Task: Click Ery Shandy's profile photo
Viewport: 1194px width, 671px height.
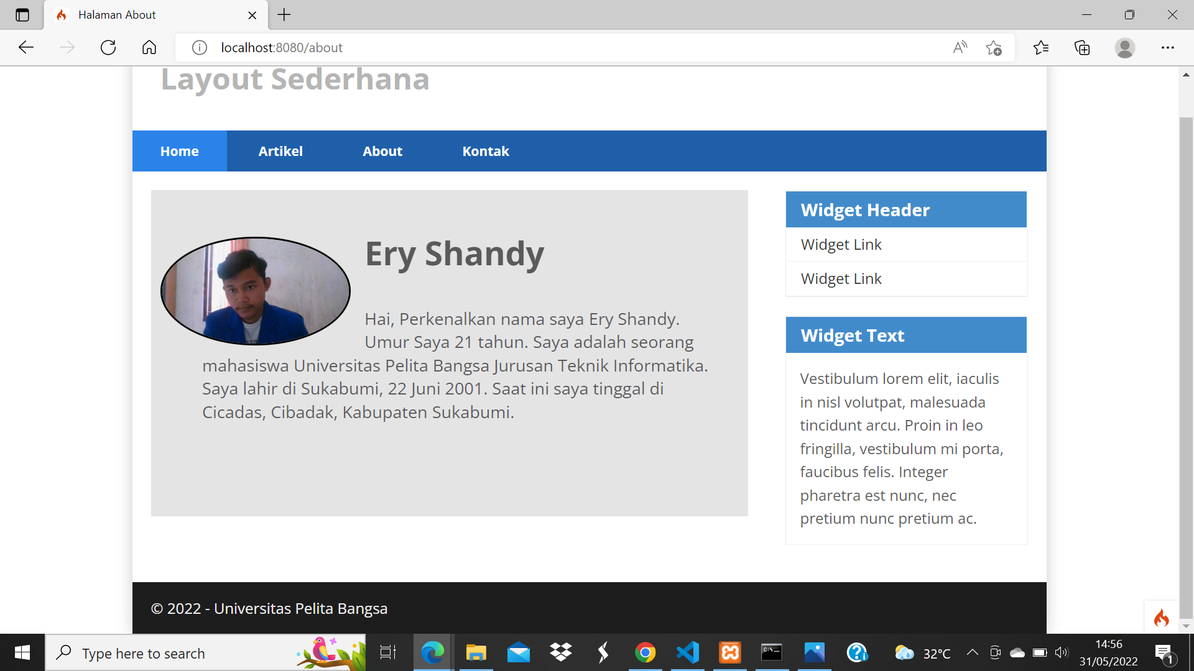Action: point(255,291)
